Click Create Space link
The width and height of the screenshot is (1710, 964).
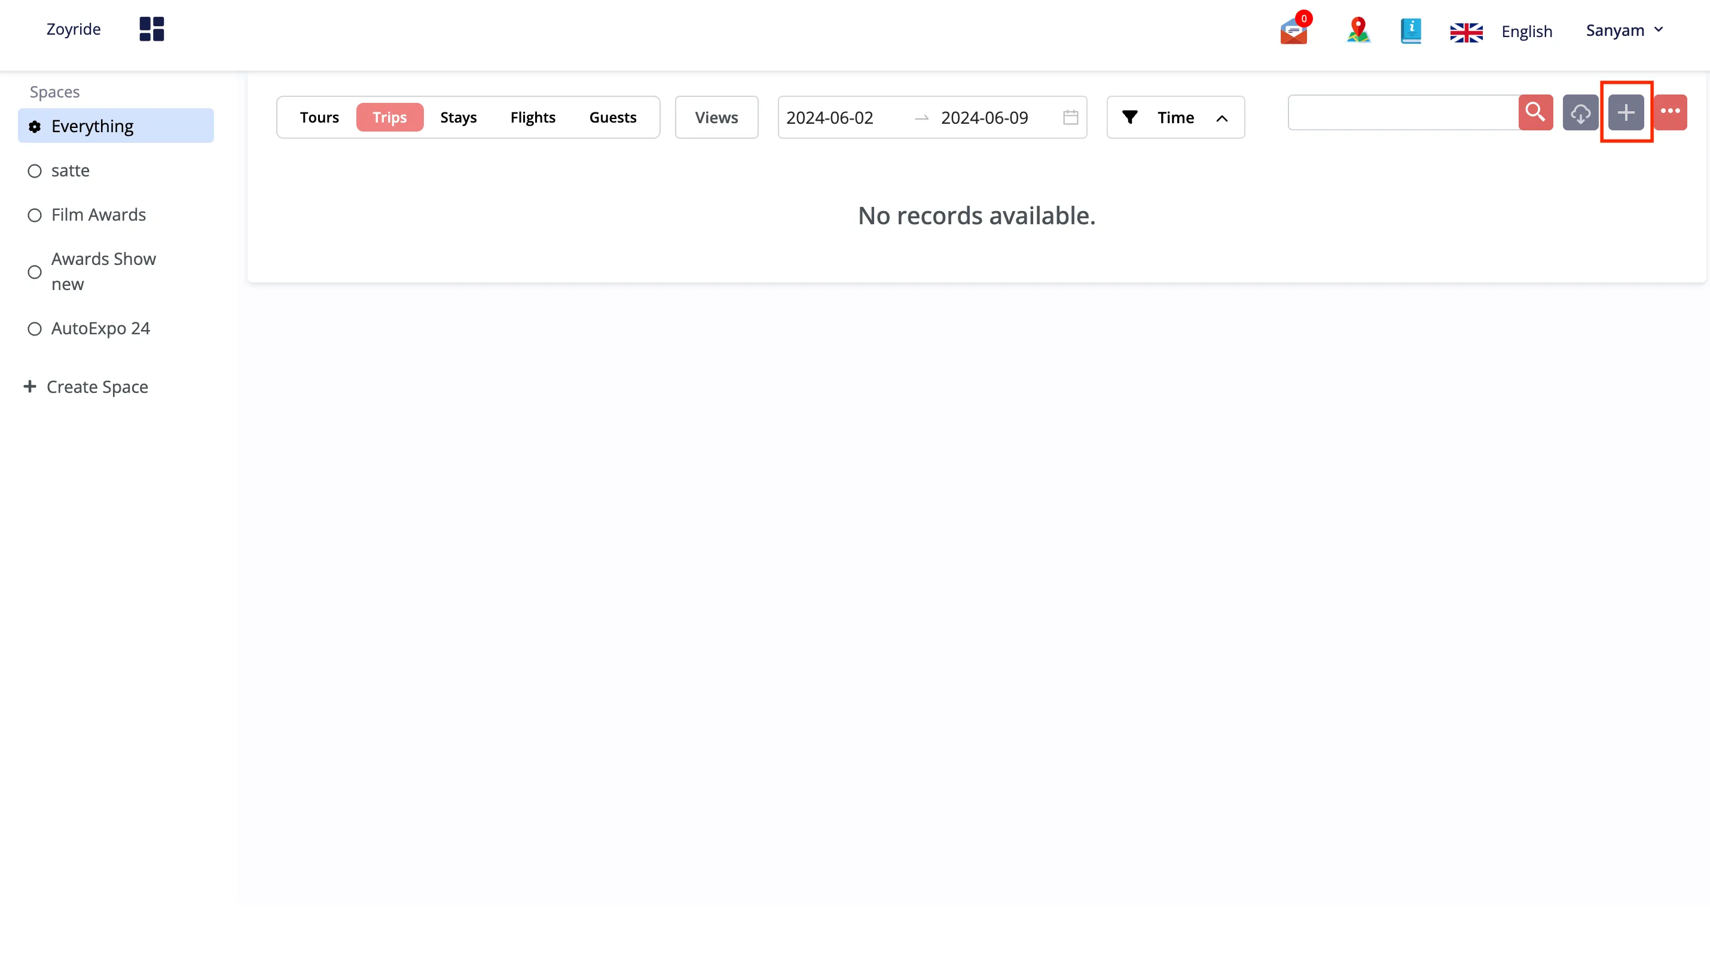coord(86,387)
